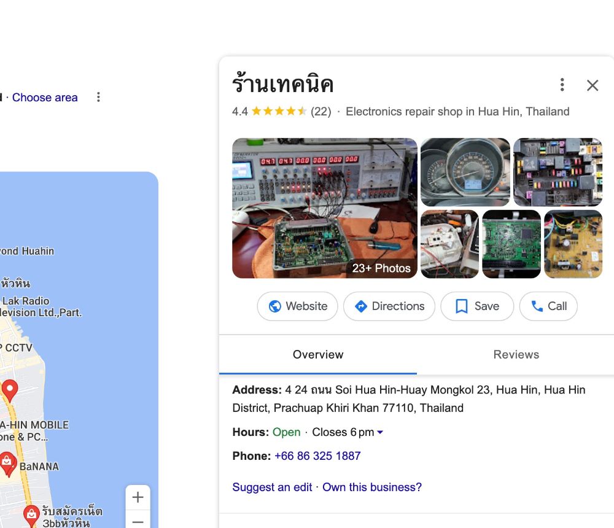Image resolution: width=614 pixels, height=528 pixels.
Task: Open more options next to Choose area
Action: [98, 97]
